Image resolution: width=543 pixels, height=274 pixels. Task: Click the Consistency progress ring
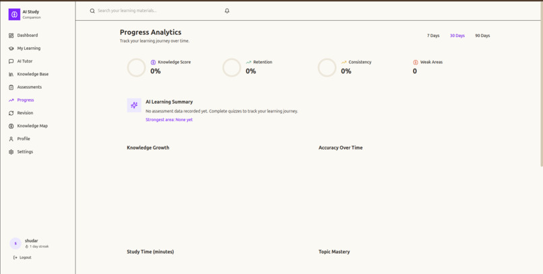327,67
